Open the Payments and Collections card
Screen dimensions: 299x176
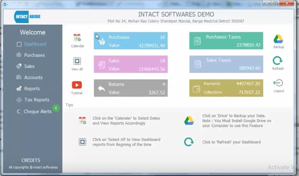click(226, 88)
